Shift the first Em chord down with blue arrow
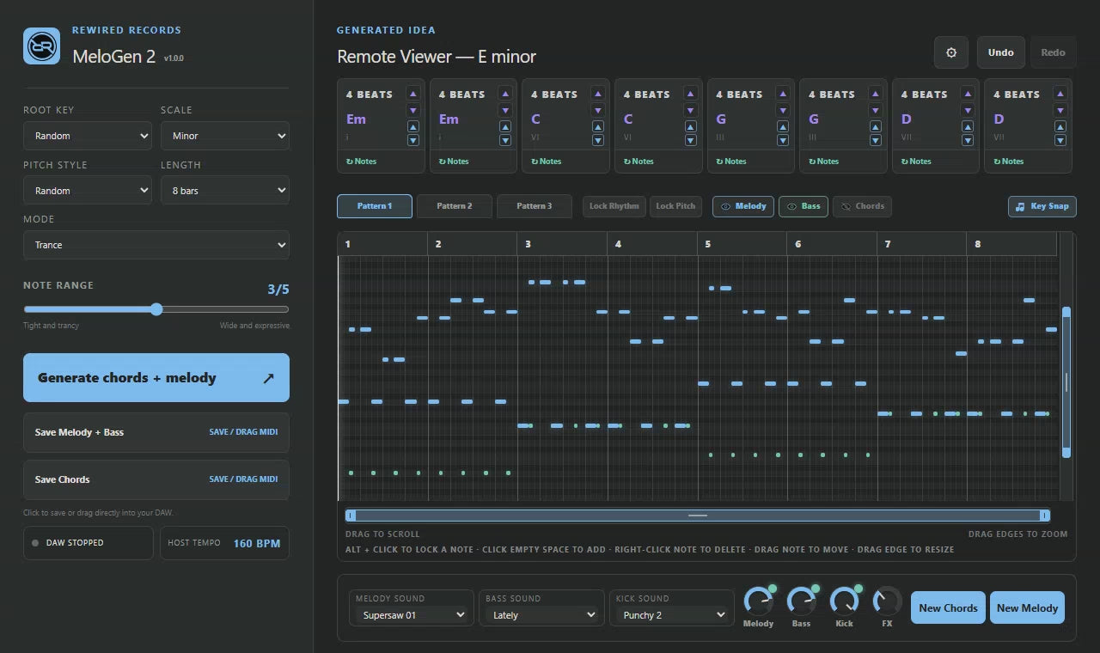Screen dimensions: 1100x653 pos(413,140)
